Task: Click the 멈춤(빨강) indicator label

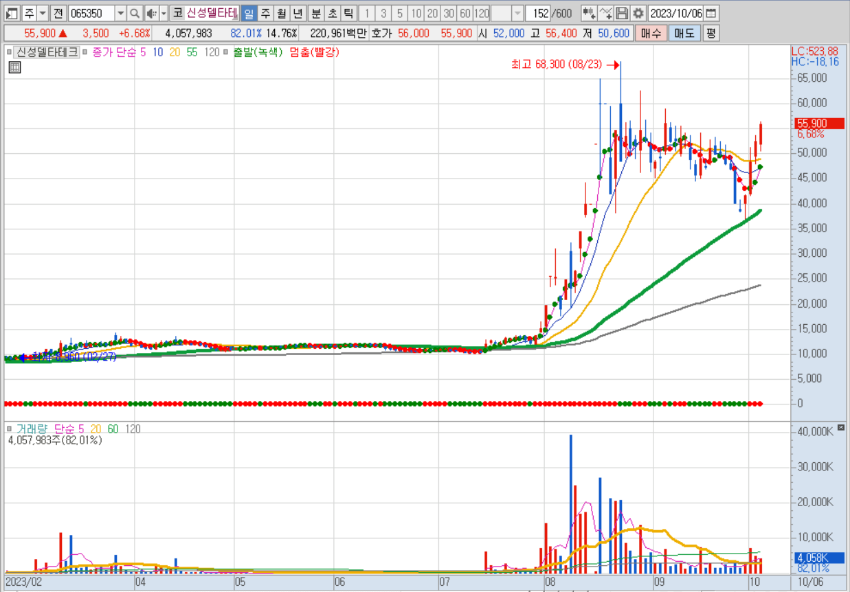Action: click(x=314, y=52)
